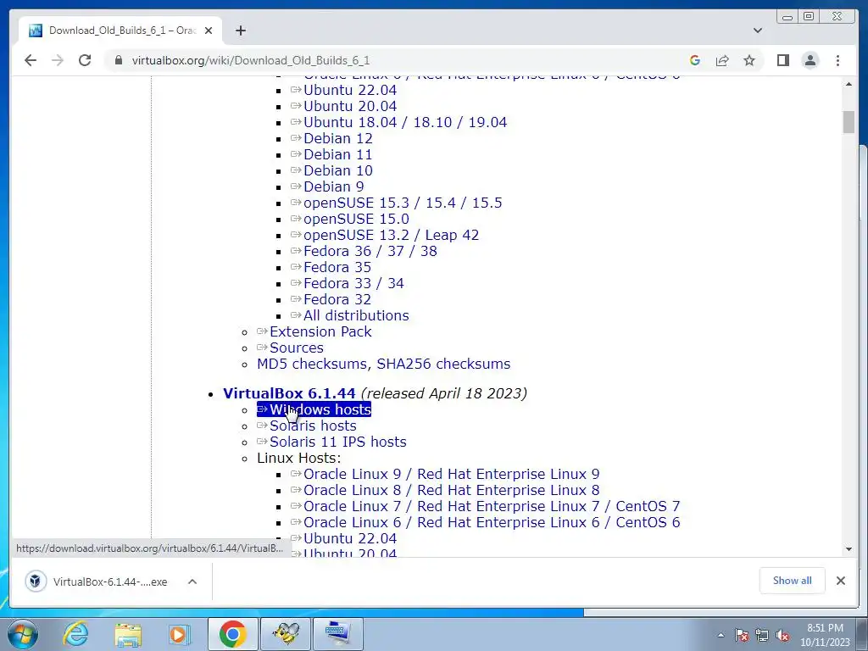Image resolution: width=868 pixels, height=651 pixels.
Task: View site security lock icon
Action: coord(118,60)
